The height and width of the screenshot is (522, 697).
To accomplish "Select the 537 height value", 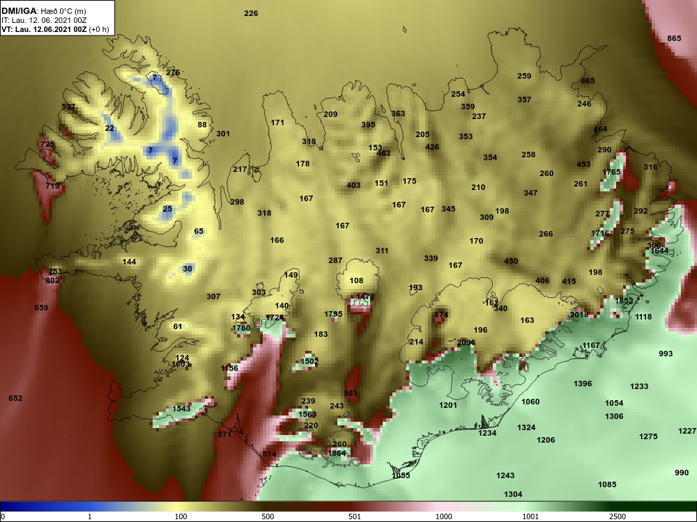I will tap(68, 106).
